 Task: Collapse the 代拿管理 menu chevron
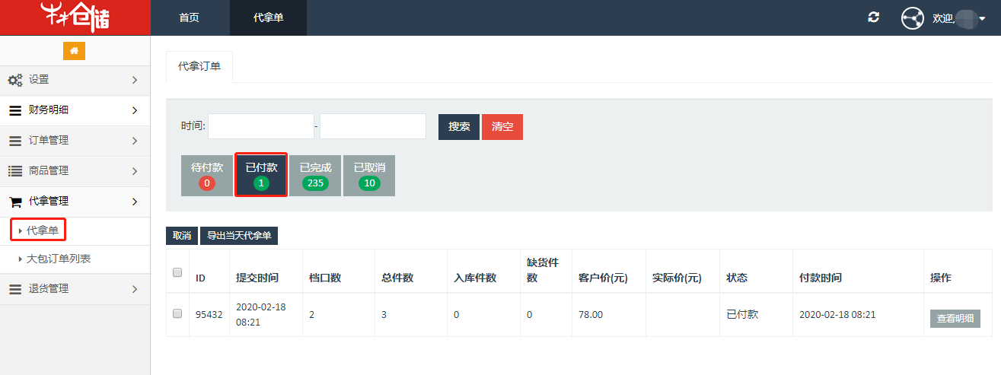134,202
